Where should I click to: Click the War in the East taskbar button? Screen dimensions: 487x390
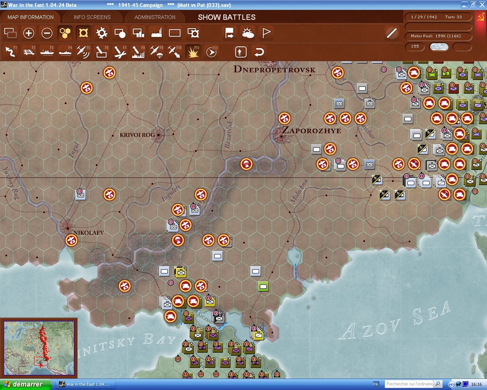pyautogui.click(x=85, y=384)
